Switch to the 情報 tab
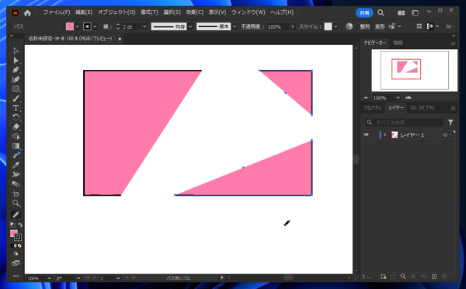 398,43
